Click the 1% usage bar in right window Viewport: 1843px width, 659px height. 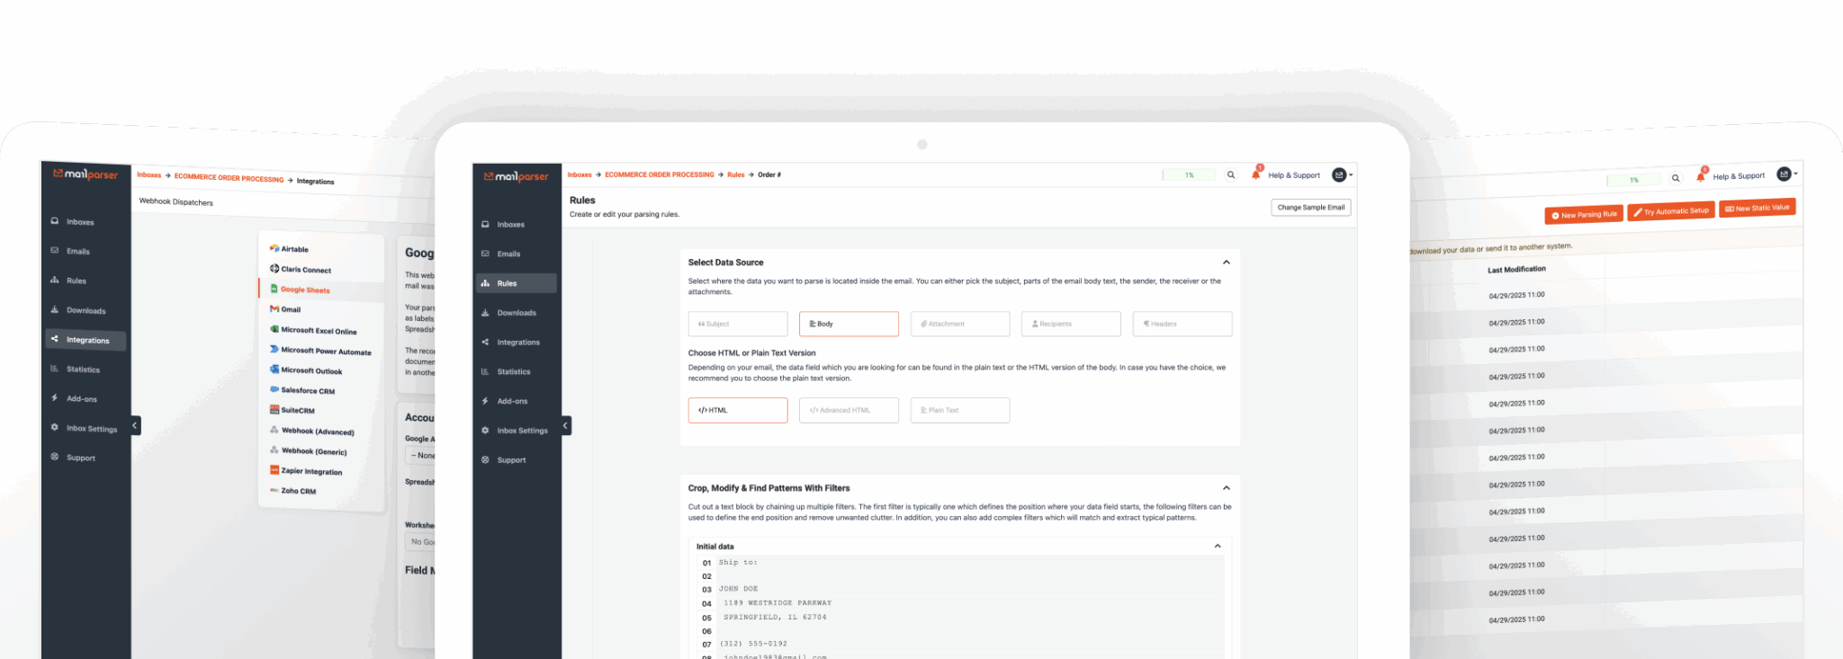click(1633, 180)
